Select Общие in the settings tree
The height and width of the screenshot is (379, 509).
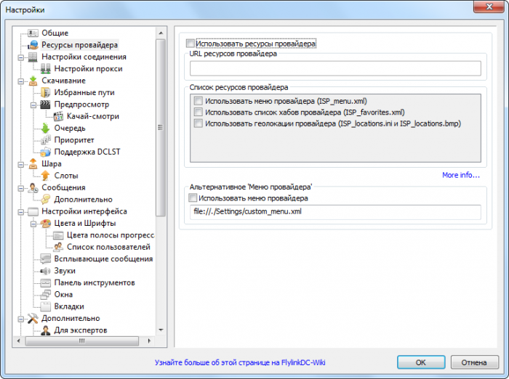coord(55,33)
